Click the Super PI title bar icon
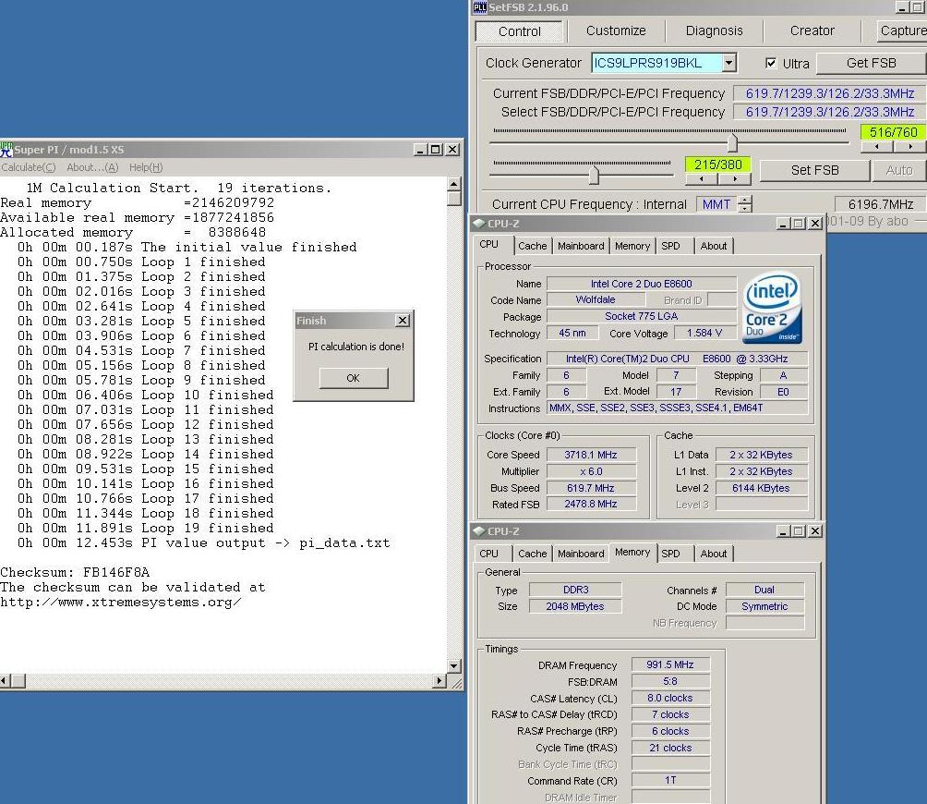This screenshot has width=927, height=804. click(6, 149)
